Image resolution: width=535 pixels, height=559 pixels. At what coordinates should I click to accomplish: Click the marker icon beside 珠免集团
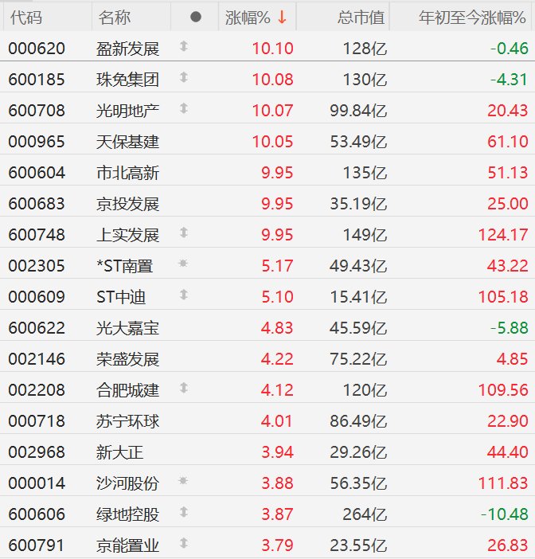coord(184,77)
